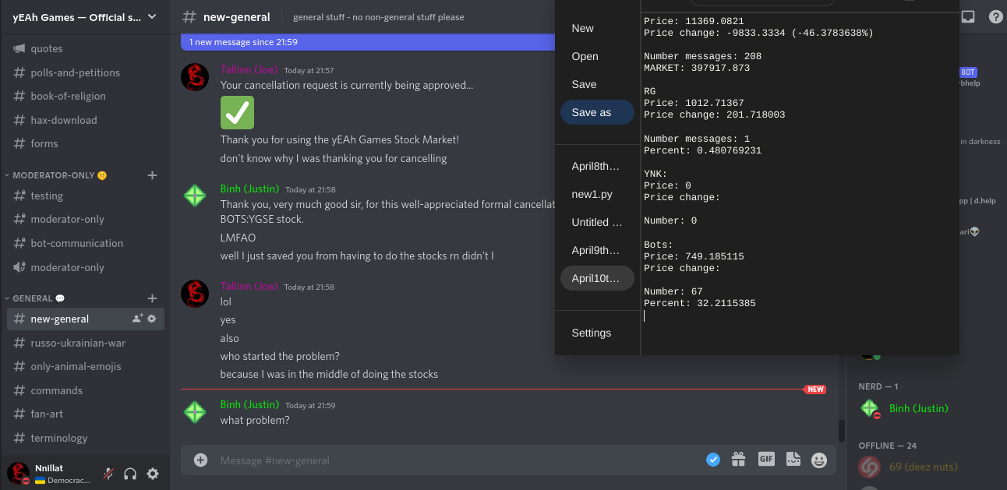Open Settings in the editor menu

[591, 333]
